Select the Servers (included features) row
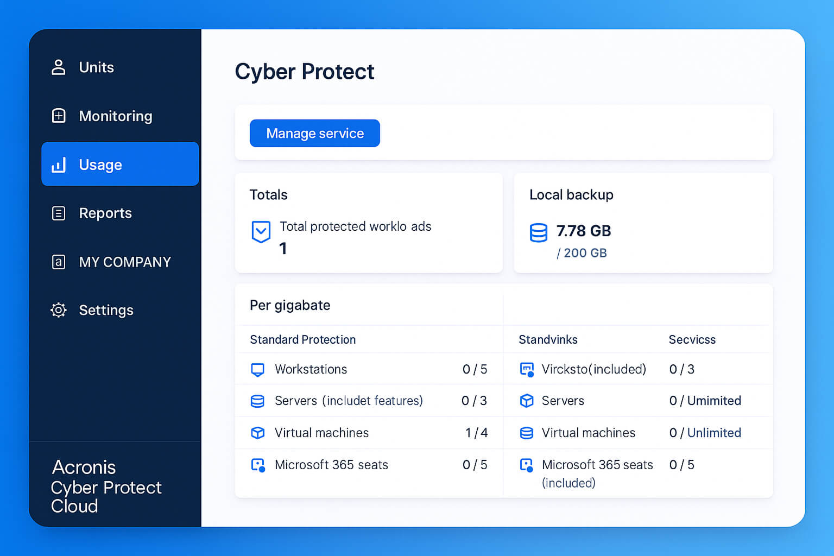 pos(349,401)
